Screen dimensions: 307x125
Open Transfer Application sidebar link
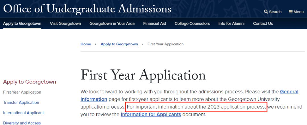[21, 102]
